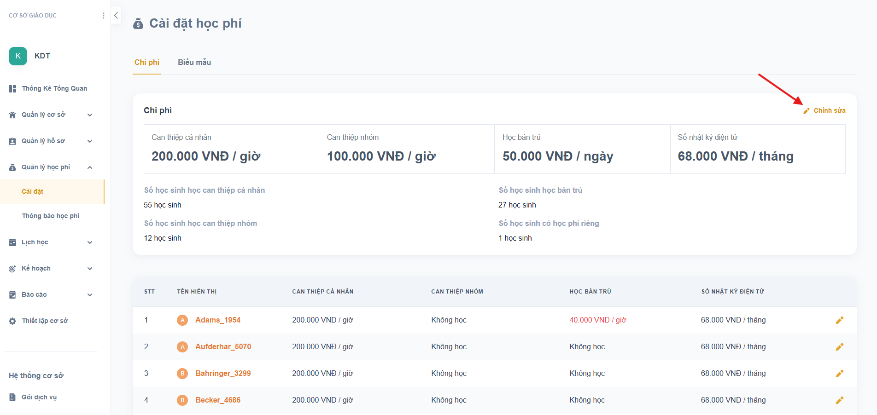Open student link Adams_1954
Image resolution: width=877 pixels, height=415 pixels.
point(217,320)
